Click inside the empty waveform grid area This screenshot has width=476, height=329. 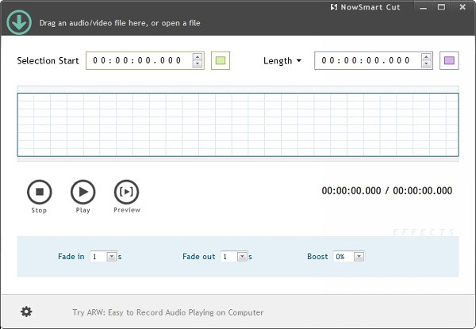point(237,124)
